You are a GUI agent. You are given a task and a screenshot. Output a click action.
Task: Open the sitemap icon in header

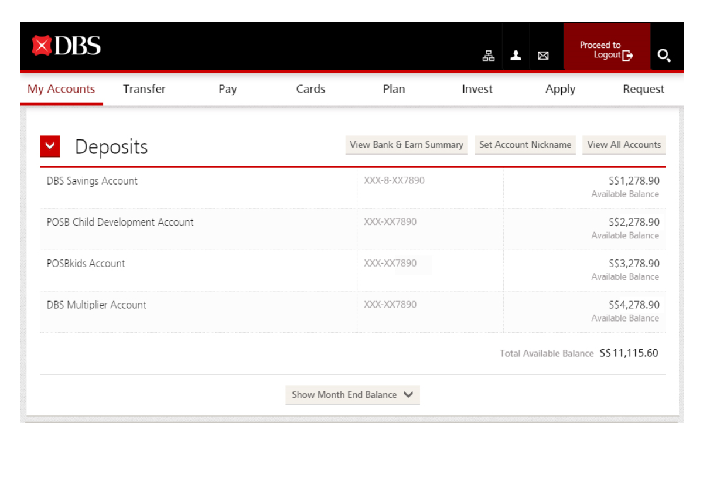click(488, 56)
